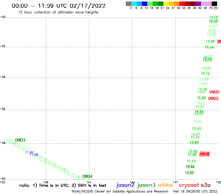Click the wave height value "14.87"
The image size is (221, 194).
203,84
